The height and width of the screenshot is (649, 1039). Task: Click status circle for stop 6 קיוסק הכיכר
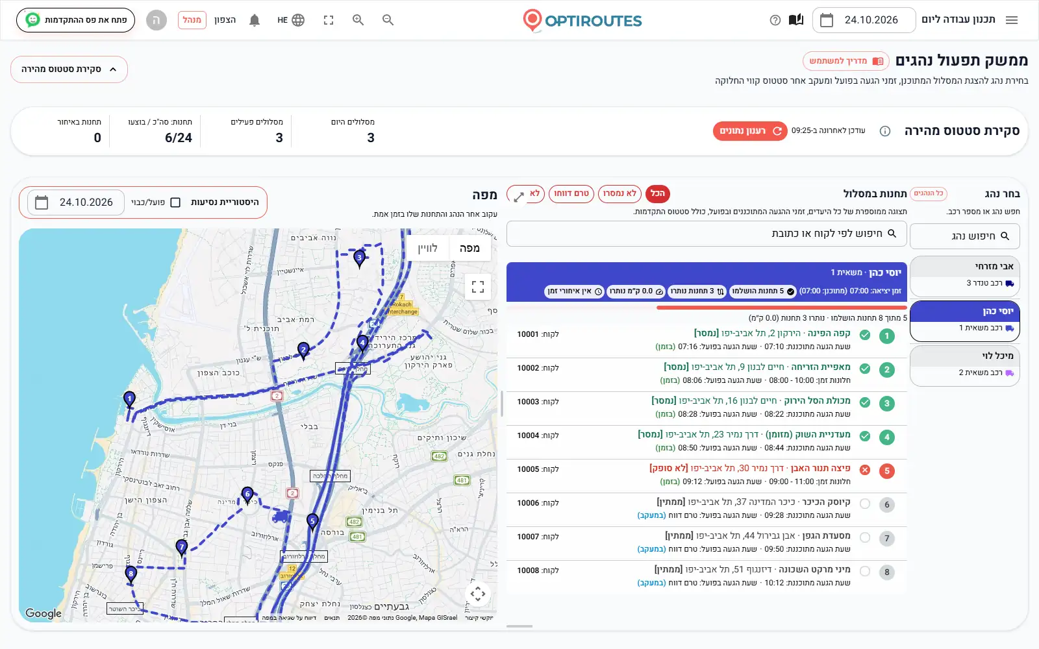pyautogui.click(x=865, y=504)
